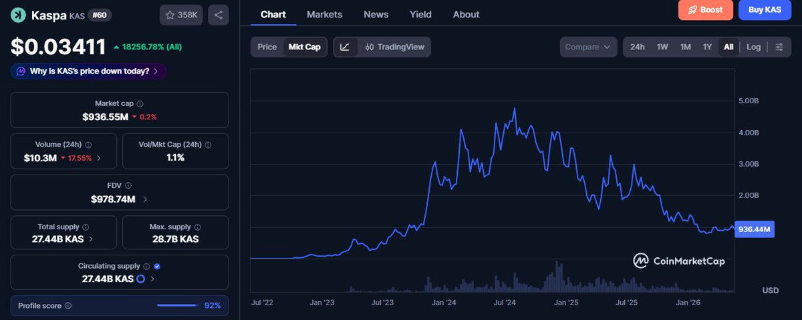Open chart settings sliders icon
This screenshot has width=802, height=320.
pyautogui.click(x=779, y=47)
